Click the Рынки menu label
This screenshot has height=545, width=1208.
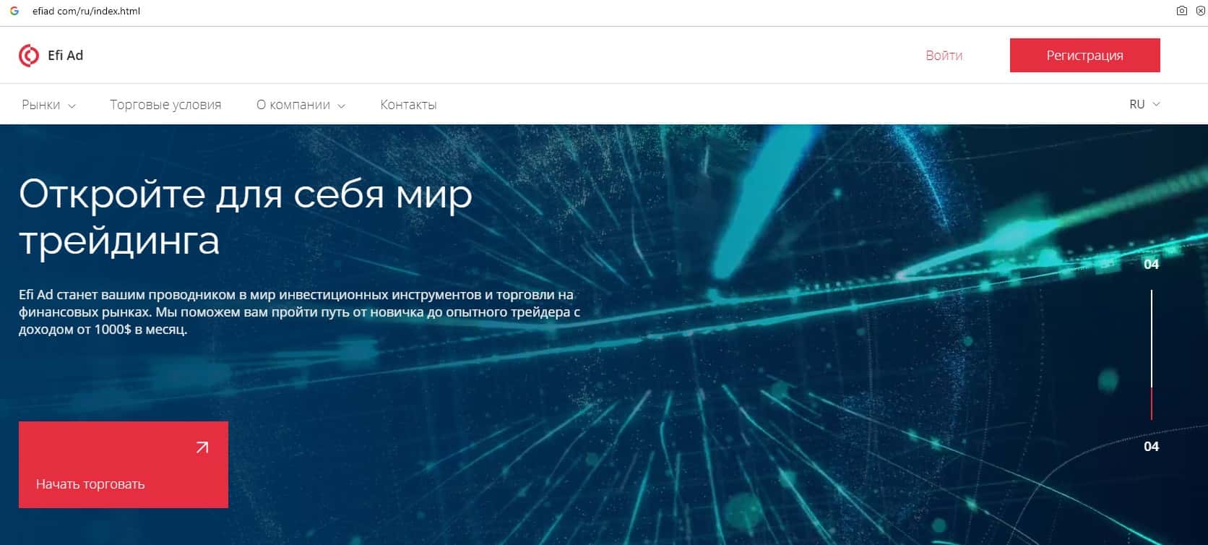(x=41, y=105)
